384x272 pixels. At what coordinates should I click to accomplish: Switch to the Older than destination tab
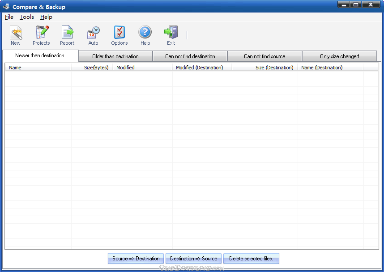point(115,56)
